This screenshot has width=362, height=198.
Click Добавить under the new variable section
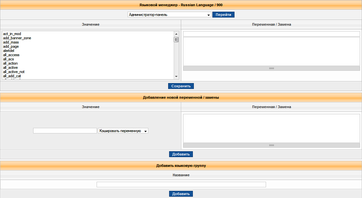click(x=181, y=154)
